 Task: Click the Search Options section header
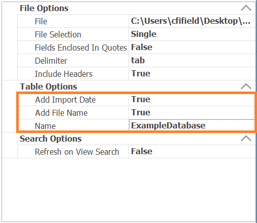click(51, 139)
